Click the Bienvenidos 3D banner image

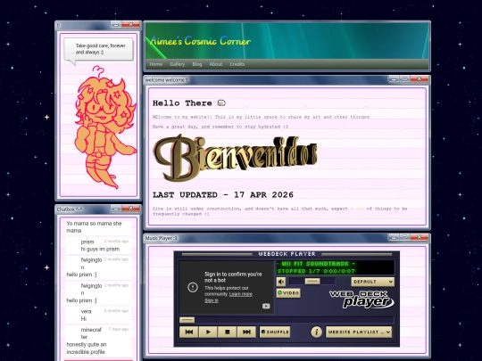point(235,157)
